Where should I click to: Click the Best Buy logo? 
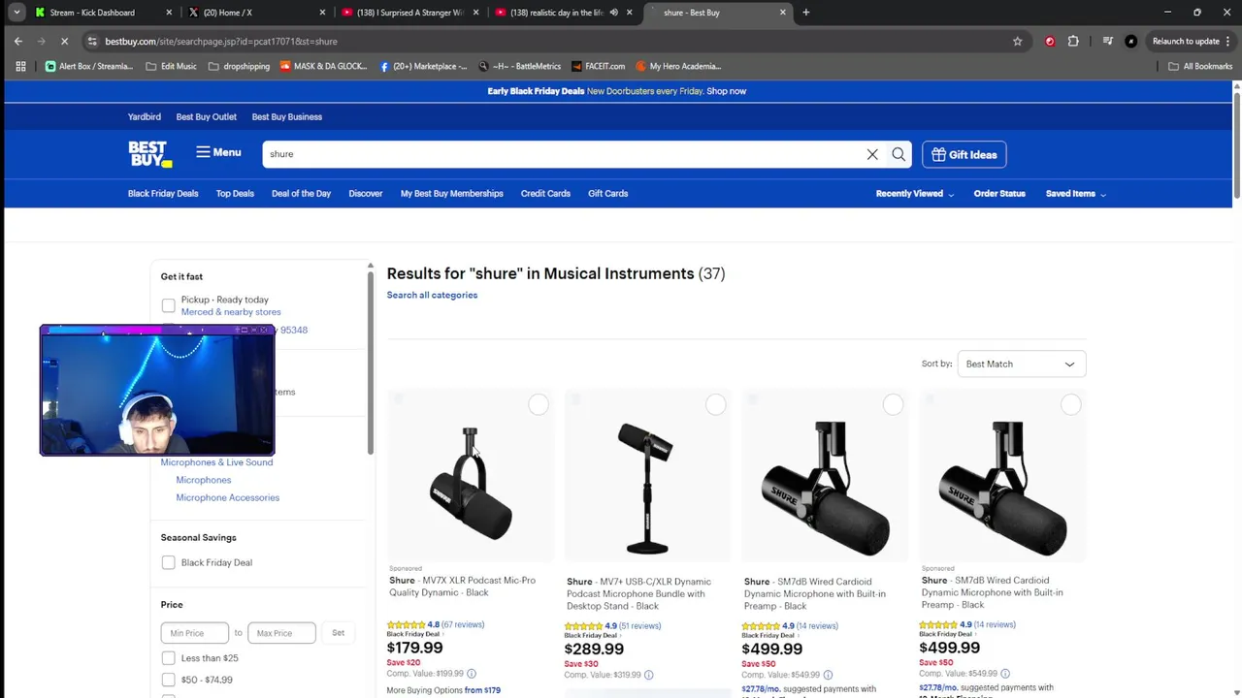pyautogui.click(x=149, y=154)
